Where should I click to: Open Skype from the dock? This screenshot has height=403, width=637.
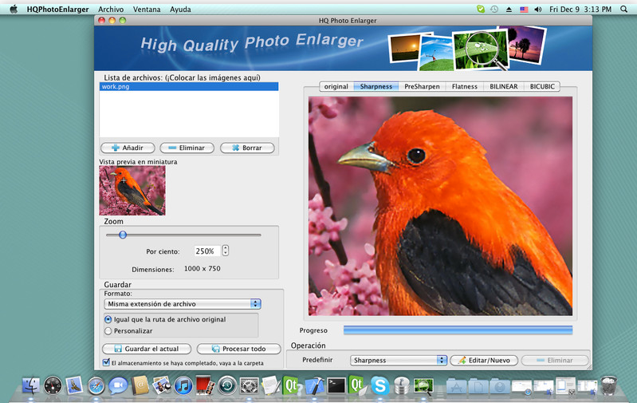pos(379,385)
